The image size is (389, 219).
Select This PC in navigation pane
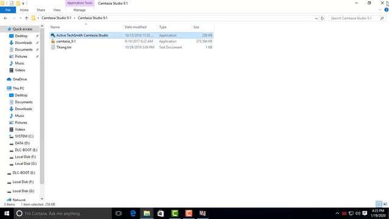[x=18, y=88]
